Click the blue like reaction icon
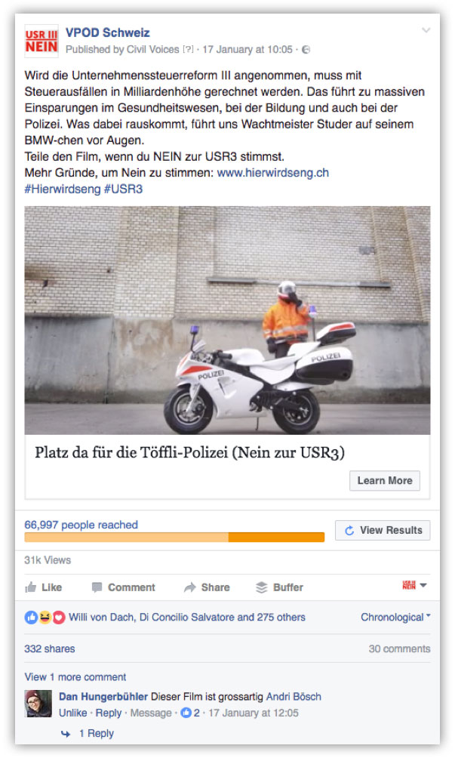455x761 pixels. click(31, 618)
